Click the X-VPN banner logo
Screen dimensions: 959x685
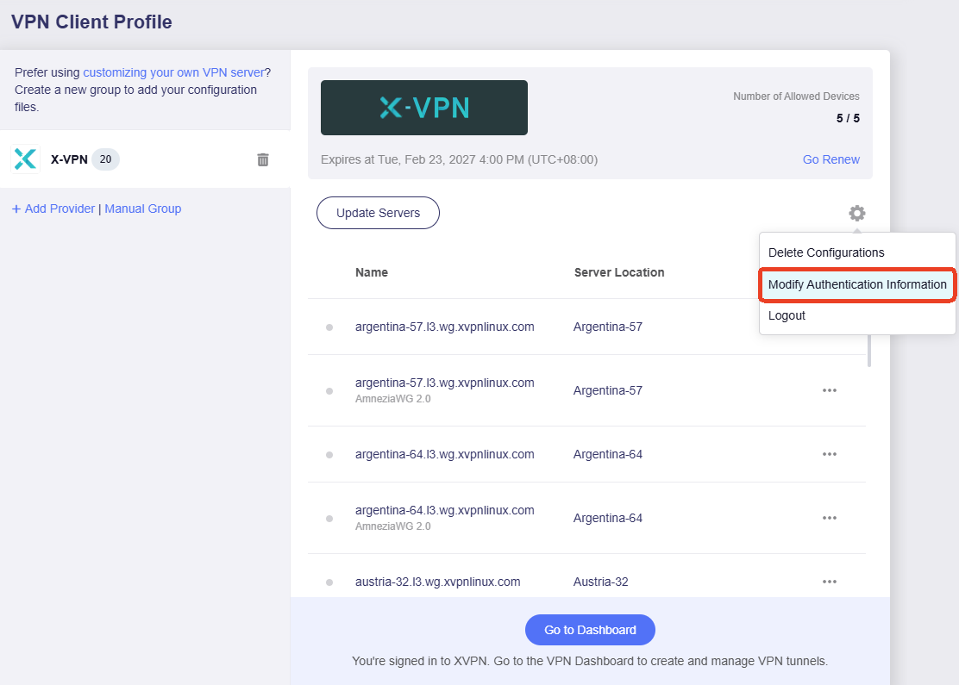tap(423, 108)
